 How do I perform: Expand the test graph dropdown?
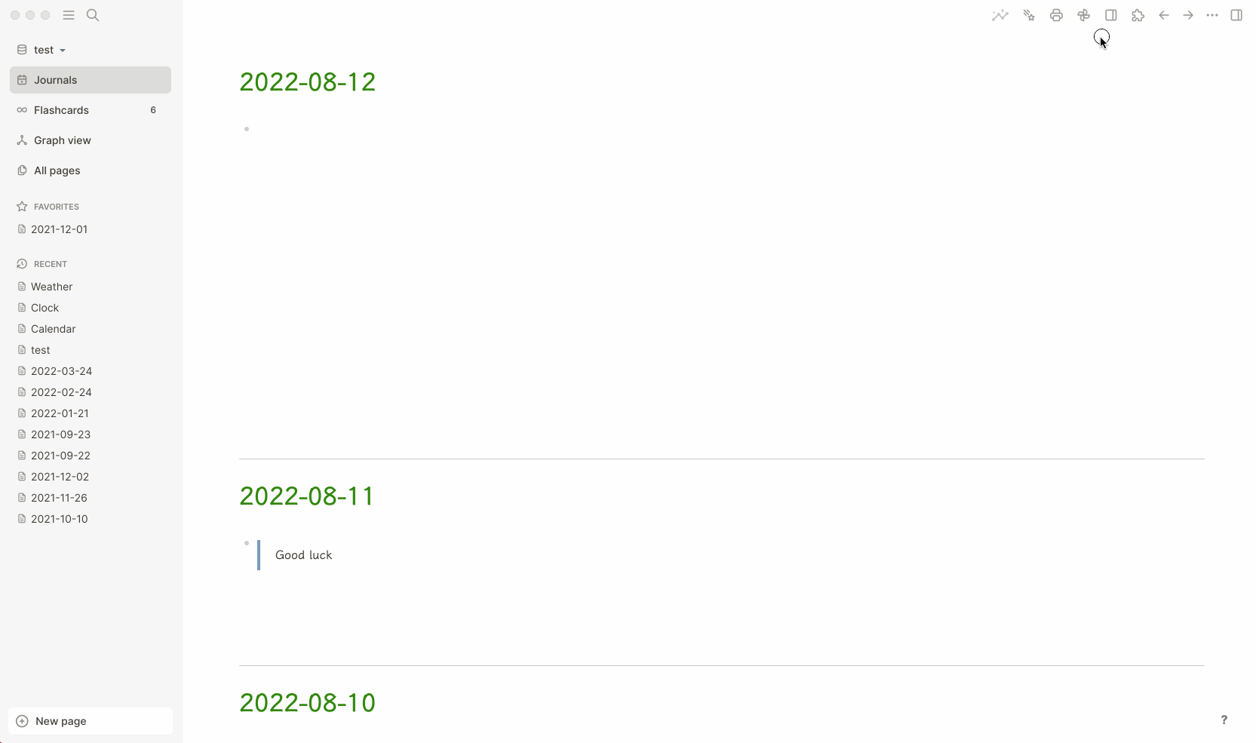42,50
